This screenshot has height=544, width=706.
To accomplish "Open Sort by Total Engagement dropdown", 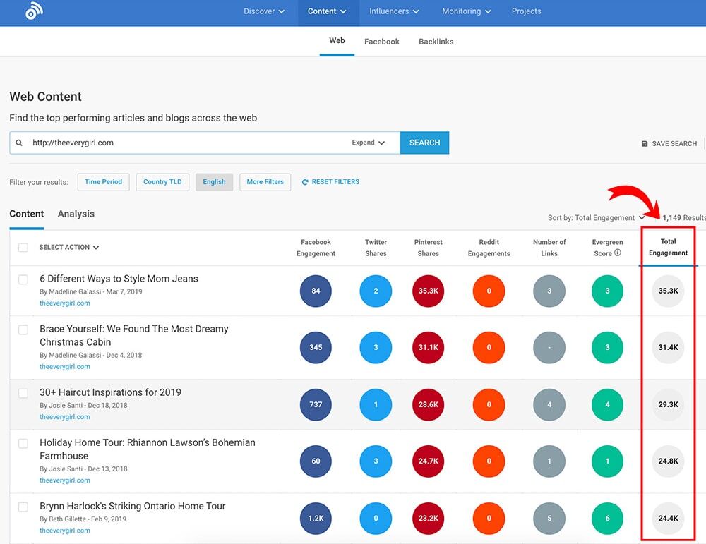I will click(x=596, y=218).
